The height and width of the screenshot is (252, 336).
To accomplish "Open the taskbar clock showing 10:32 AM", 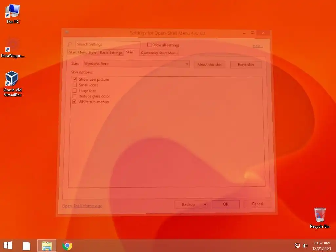I will click(x=322, y=245).
